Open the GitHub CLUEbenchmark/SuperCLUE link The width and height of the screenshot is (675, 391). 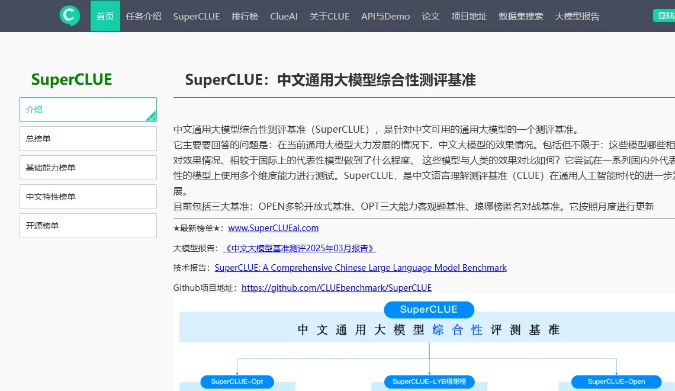coord(336,288)
